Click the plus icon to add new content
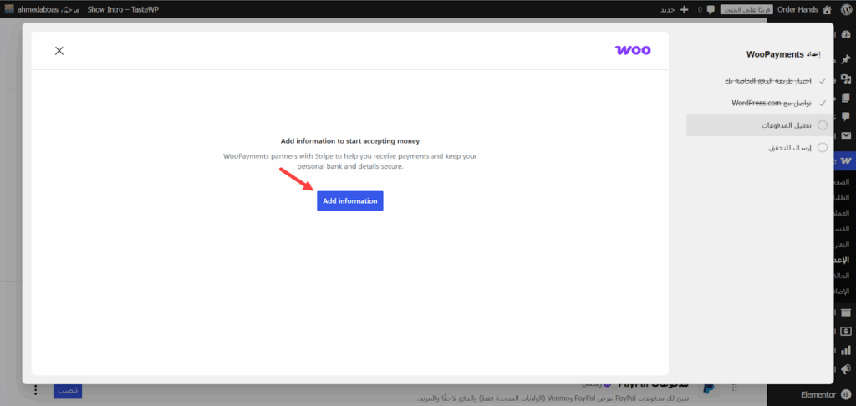The width and height of the screenshot is (856, 406). [x=685, y=9]
